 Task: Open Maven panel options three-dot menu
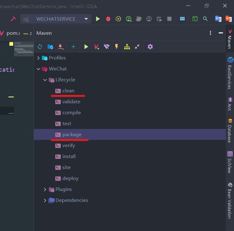point(210,33)
